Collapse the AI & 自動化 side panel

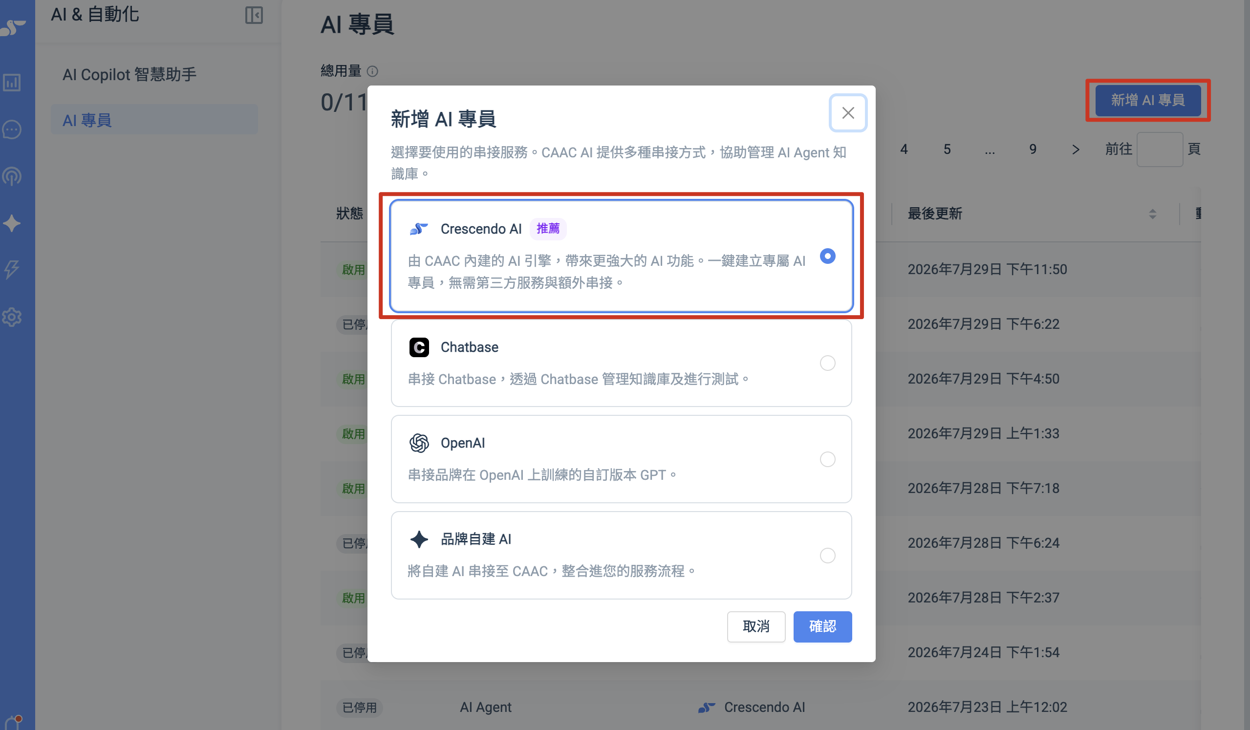point(254,15)
